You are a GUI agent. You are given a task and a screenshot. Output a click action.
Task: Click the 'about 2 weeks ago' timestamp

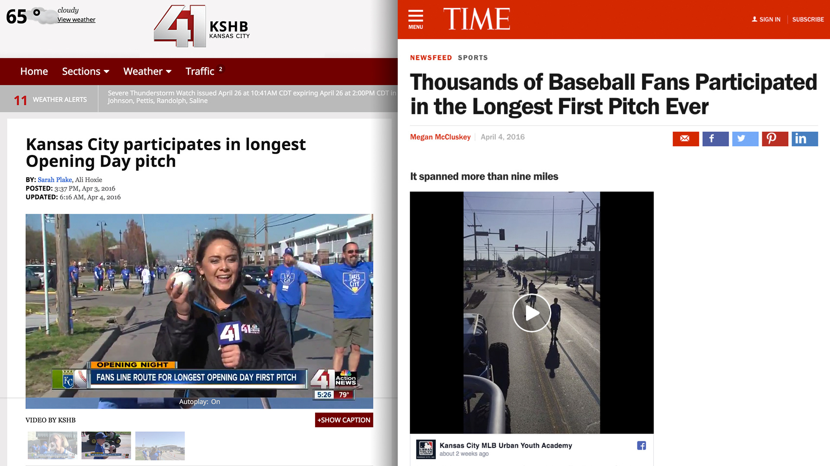click(x=464, y=454)
